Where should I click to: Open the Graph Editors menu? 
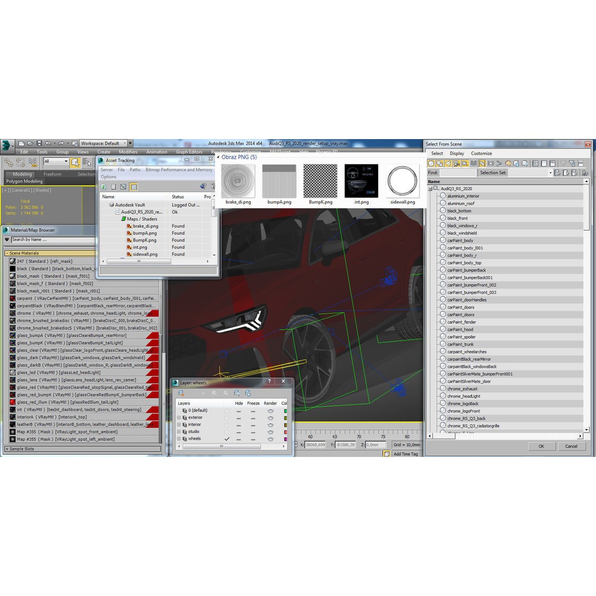189,152
